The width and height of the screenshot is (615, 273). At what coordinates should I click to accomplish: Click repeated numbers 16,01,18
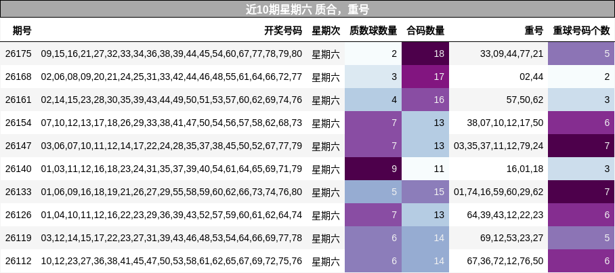[525, 169]
